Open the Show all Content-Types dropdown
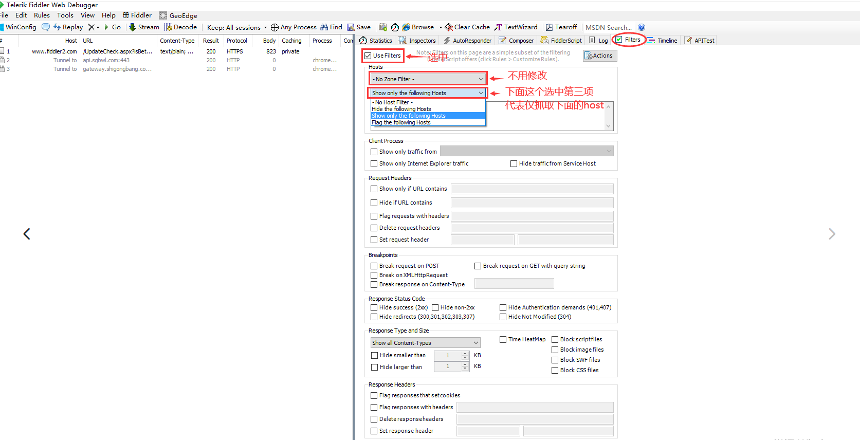 426,343
